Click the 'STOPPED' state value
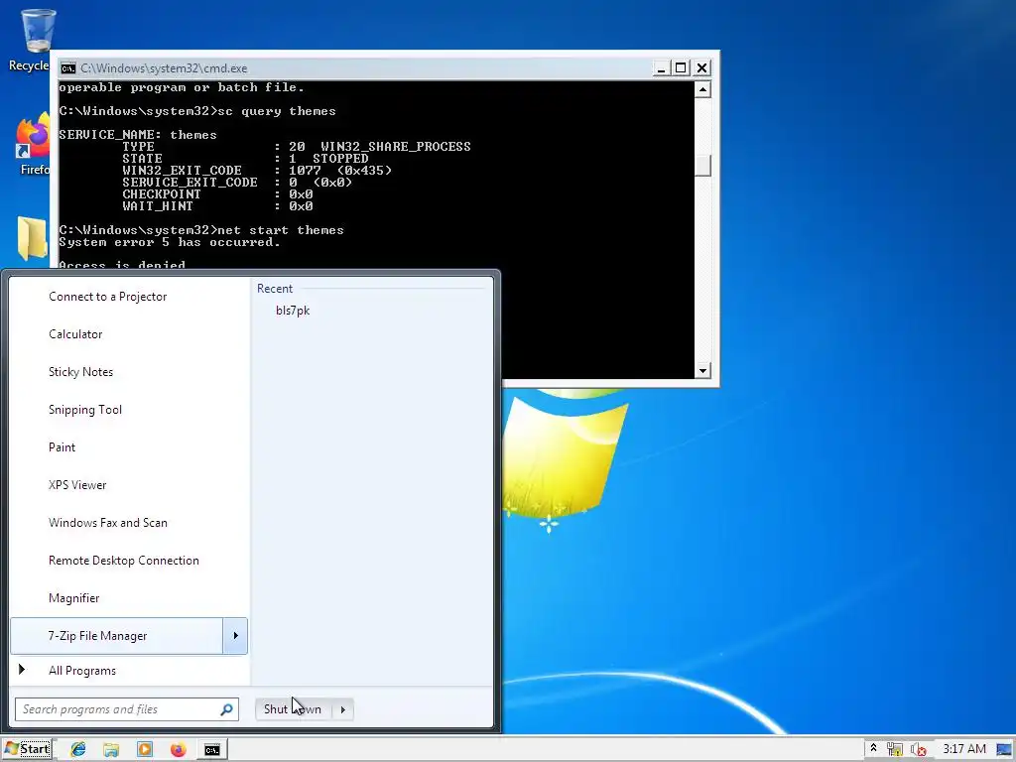 [x=340, y=159]
